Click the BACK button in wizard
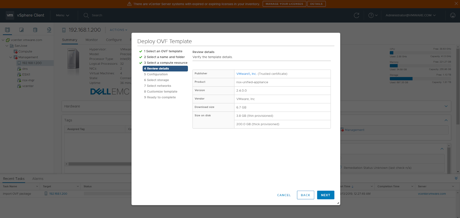460x218 pixels. [x=305, y=195]
